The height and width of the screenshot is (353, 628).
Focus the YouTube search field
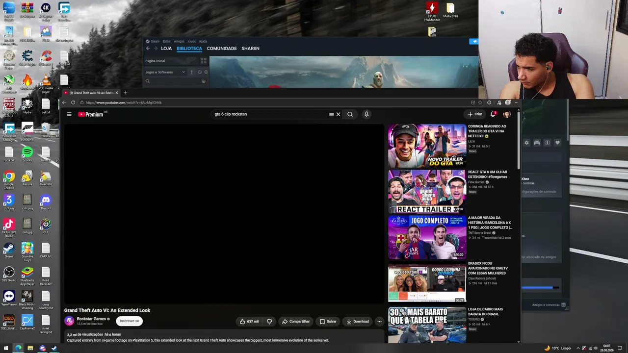[270, 114]
